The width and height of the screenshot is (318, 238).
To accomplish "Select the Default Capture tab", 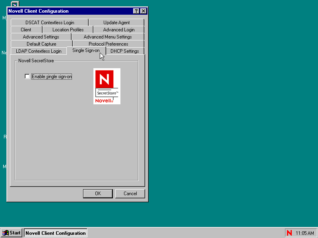I will pos(41,44).
